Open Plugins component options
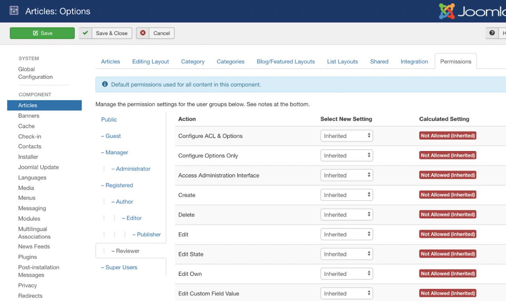This screenshot has height=301, width=506. [x=27, y=257]
